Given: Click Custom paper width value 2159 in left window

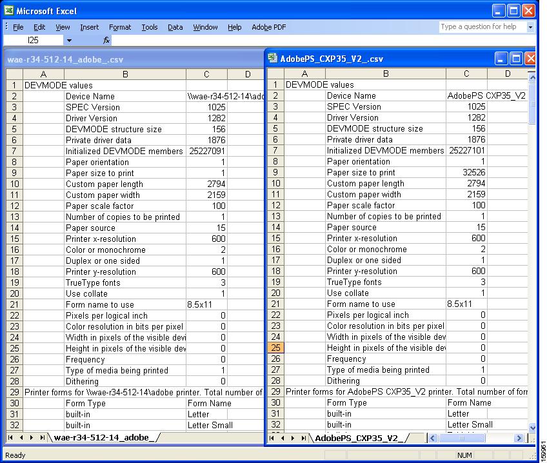Looking at the screenshot, I should pos(207,195).
